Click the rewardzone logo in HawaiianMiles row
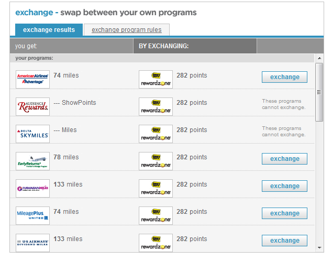 click(x=156, y=188)
